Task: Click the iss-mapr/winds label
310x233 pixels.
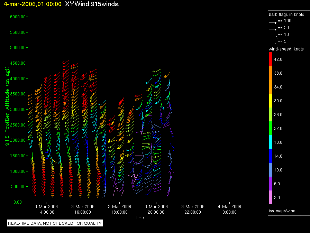Action: pos(283,211)
